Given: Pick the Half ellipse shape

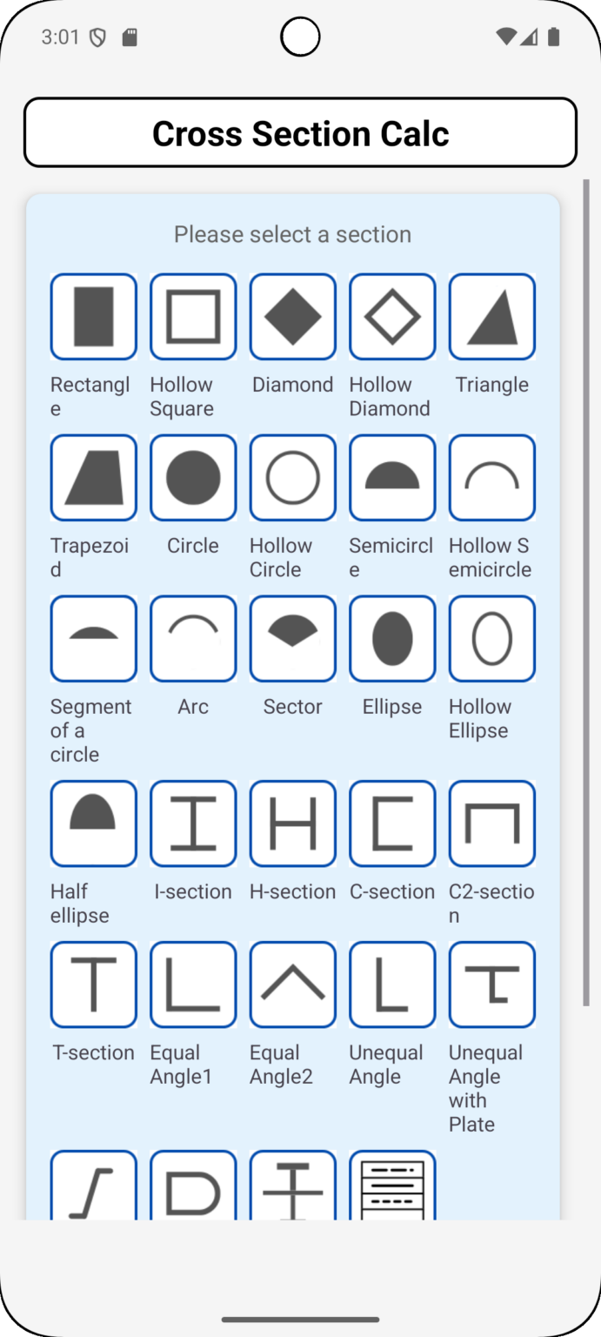Looking at the screenshot, I should coord(93,823).
